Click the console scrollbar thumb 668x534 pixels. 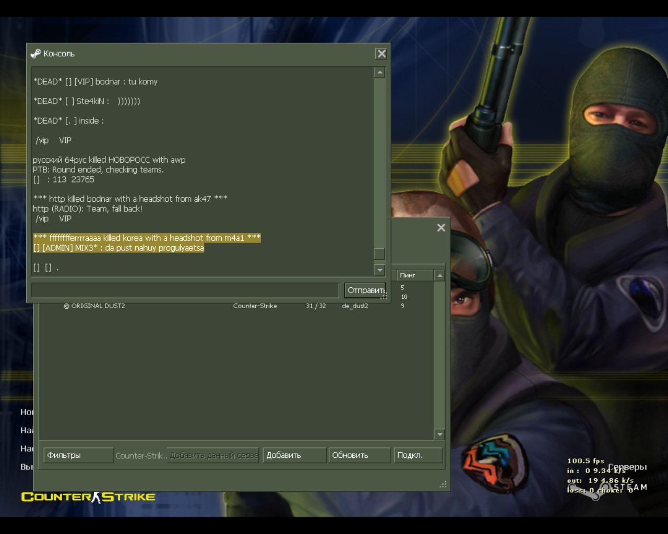(x=379, y=254)
